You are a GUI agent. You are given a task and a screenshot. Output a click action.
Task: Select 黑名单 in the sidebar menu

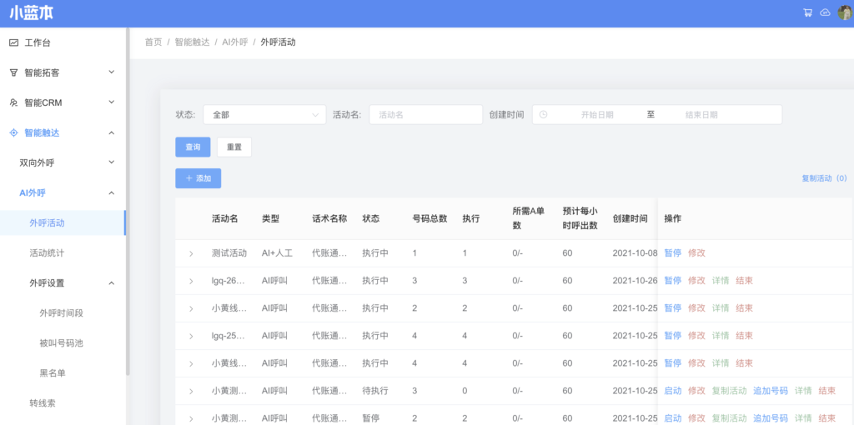tap(53, 372)
